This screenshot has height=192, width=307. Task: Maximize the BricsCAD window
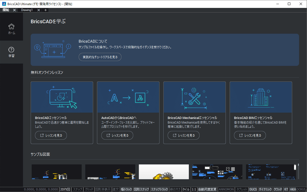tap(289, 4)
